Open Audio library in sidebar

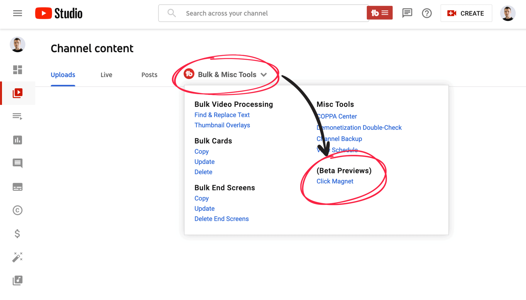pos(18,280)
